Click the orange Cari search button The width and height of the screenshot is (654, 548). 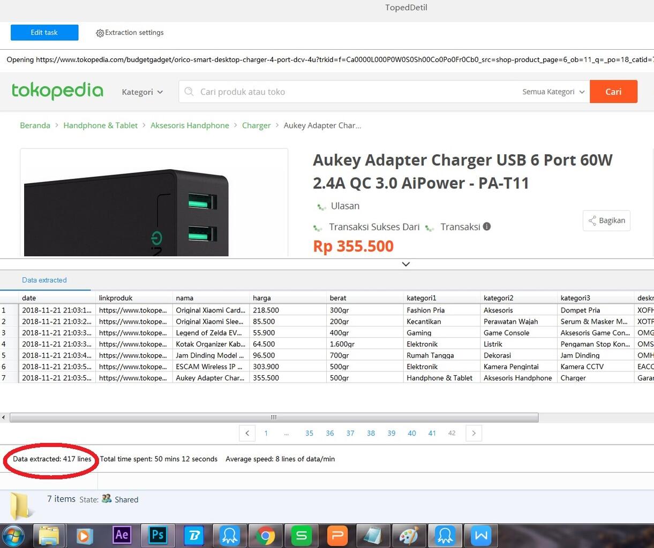613,92
